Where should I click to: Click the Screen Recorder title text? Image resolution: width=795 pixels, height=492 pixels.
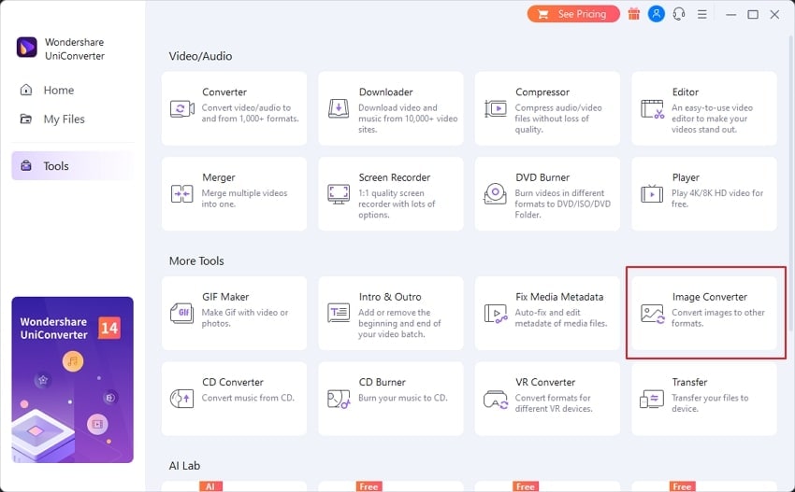click(x=395, y=177)
